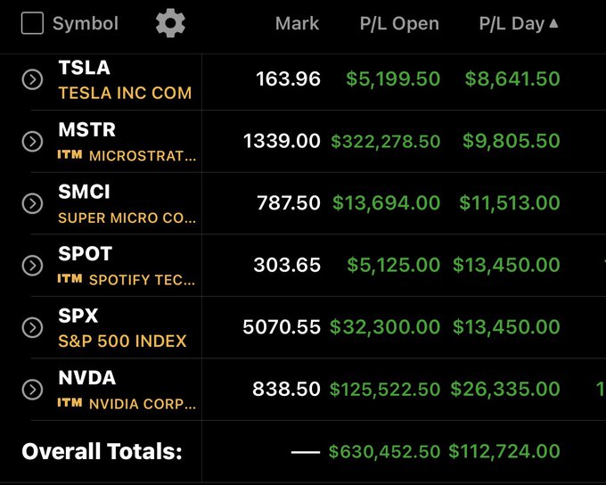Expand the NVDA position chevron

[x=32, y=390]
